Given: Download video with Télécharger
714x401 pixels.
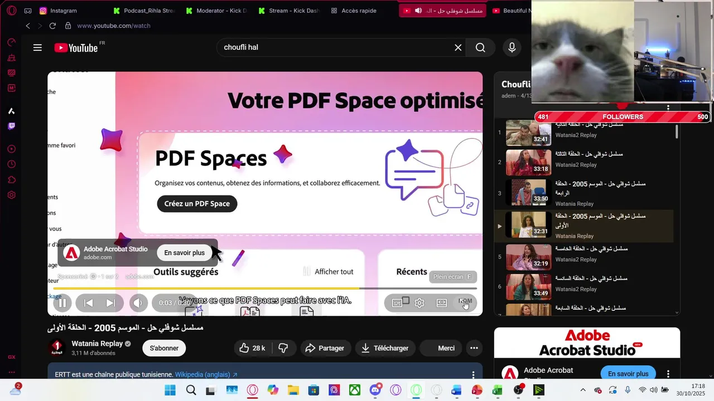Looking at the screenshot, I should point(385,348).
